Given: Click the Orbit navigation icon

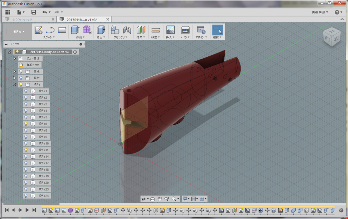Looking at the screenshot, I should click(144, 199).
